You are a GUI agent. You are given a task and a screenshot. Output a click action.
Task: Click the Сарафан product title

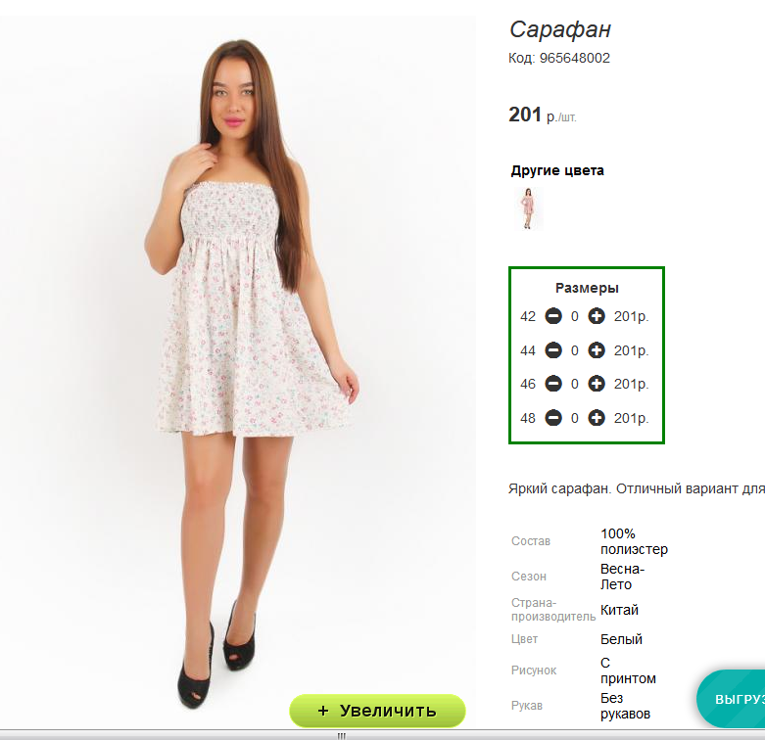click(x=560, y=29)
